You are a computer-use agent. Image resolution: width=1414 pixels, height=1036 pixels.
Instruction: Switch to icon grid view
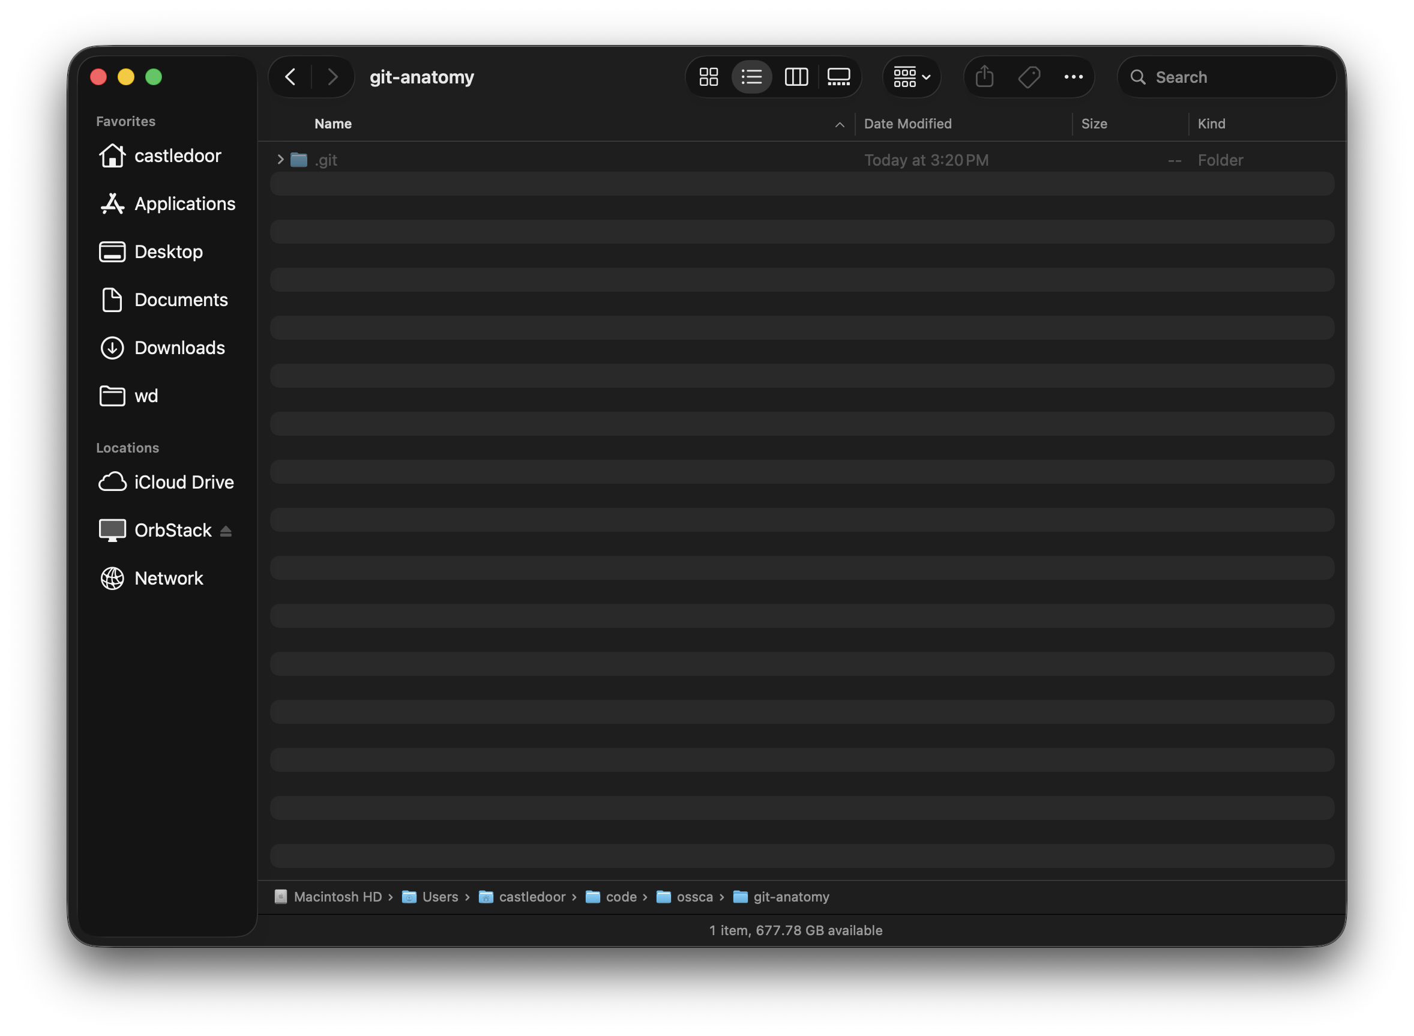coord(709,77)
